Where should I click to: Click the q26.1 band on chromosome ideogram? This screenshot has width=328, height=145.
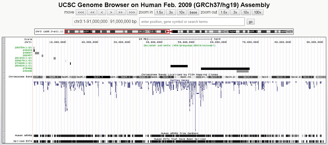(x=253, y=31)
